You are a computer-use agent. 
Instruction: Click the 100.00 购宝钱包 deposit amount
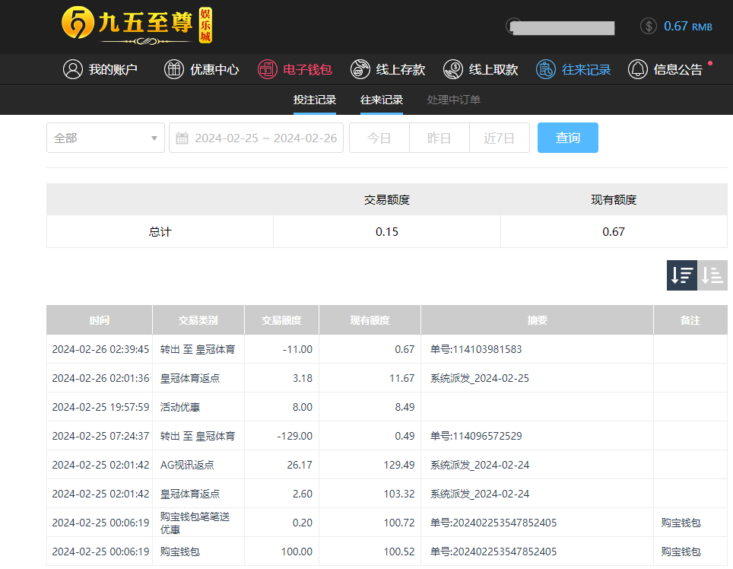coord(297,552)
